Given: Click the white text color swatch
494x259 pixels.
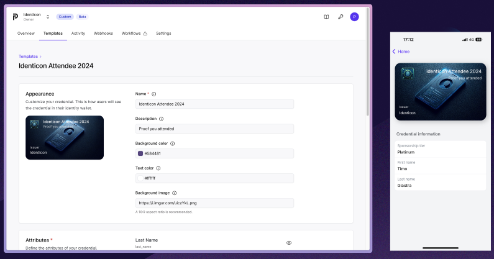Looking at the screenshot, I should (x=140, y=178).
